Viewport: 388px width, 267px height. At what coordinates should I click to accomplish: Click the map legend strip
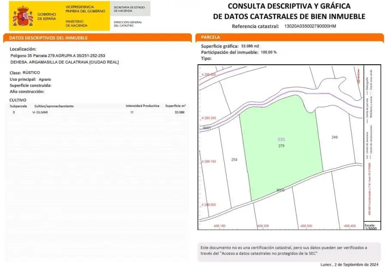click(x=372, y=143)
